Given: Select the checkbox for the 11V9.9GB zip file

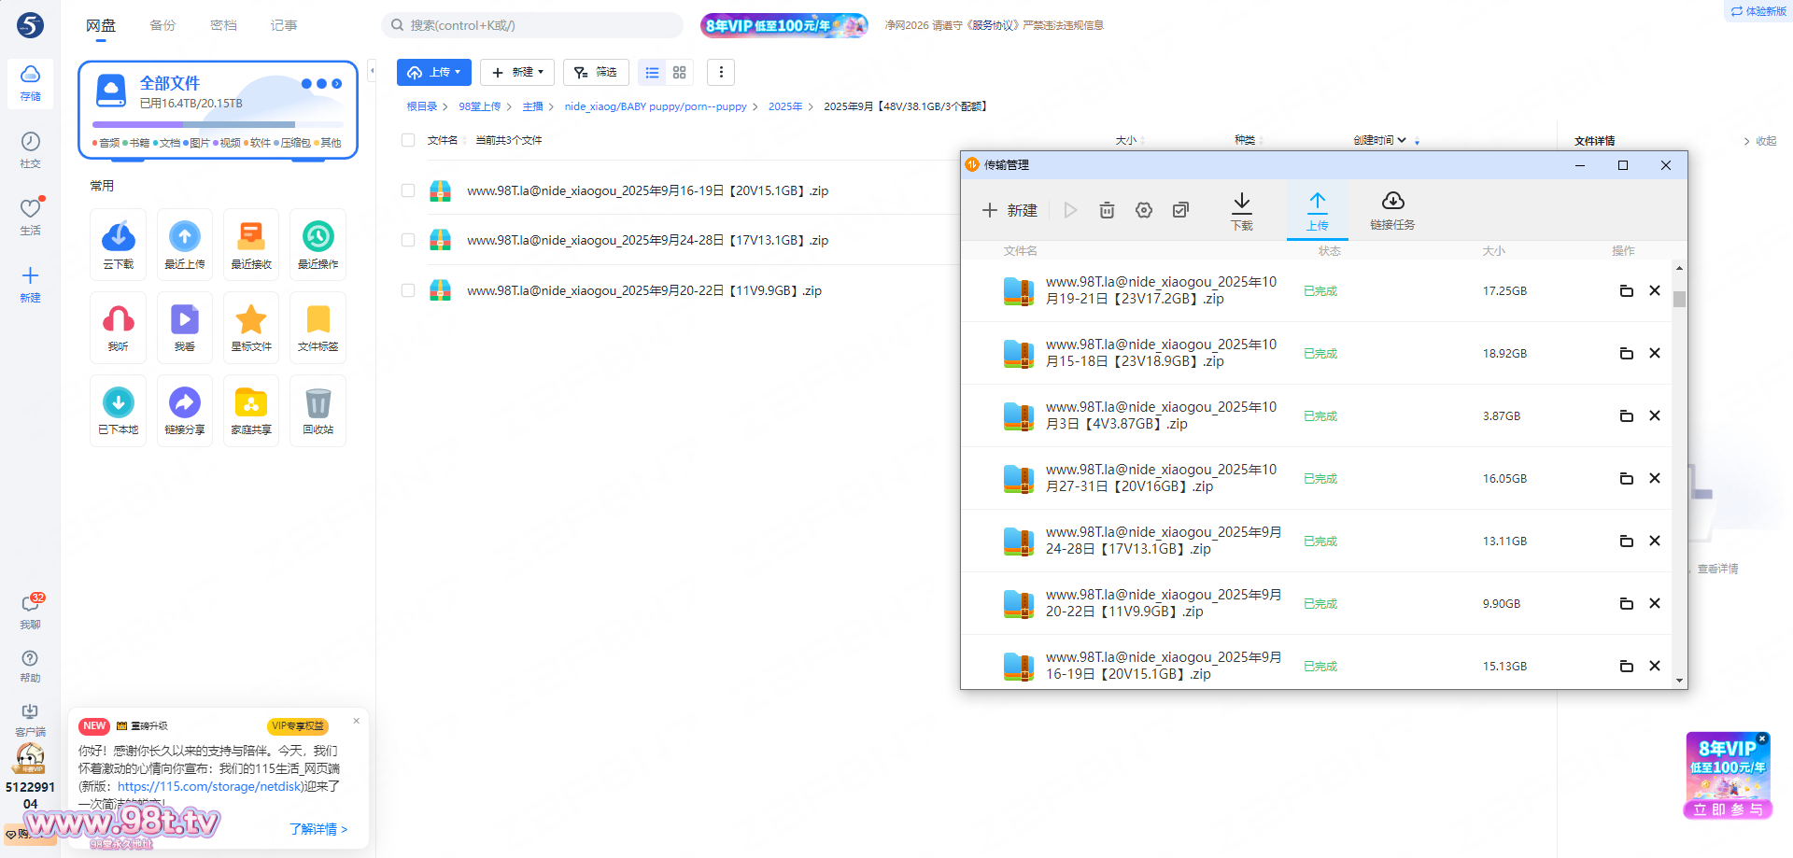Looking at the screenshot, I should click(x=408, y=290).
